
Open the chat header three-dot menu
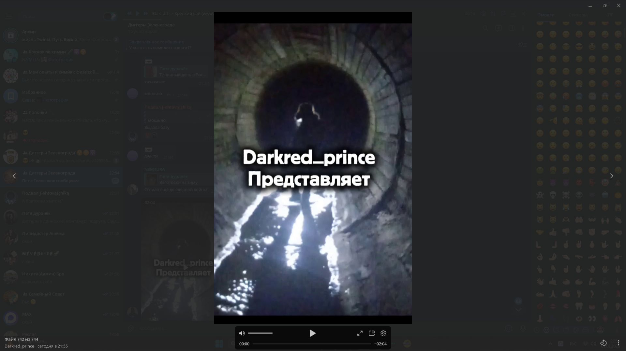523,28
